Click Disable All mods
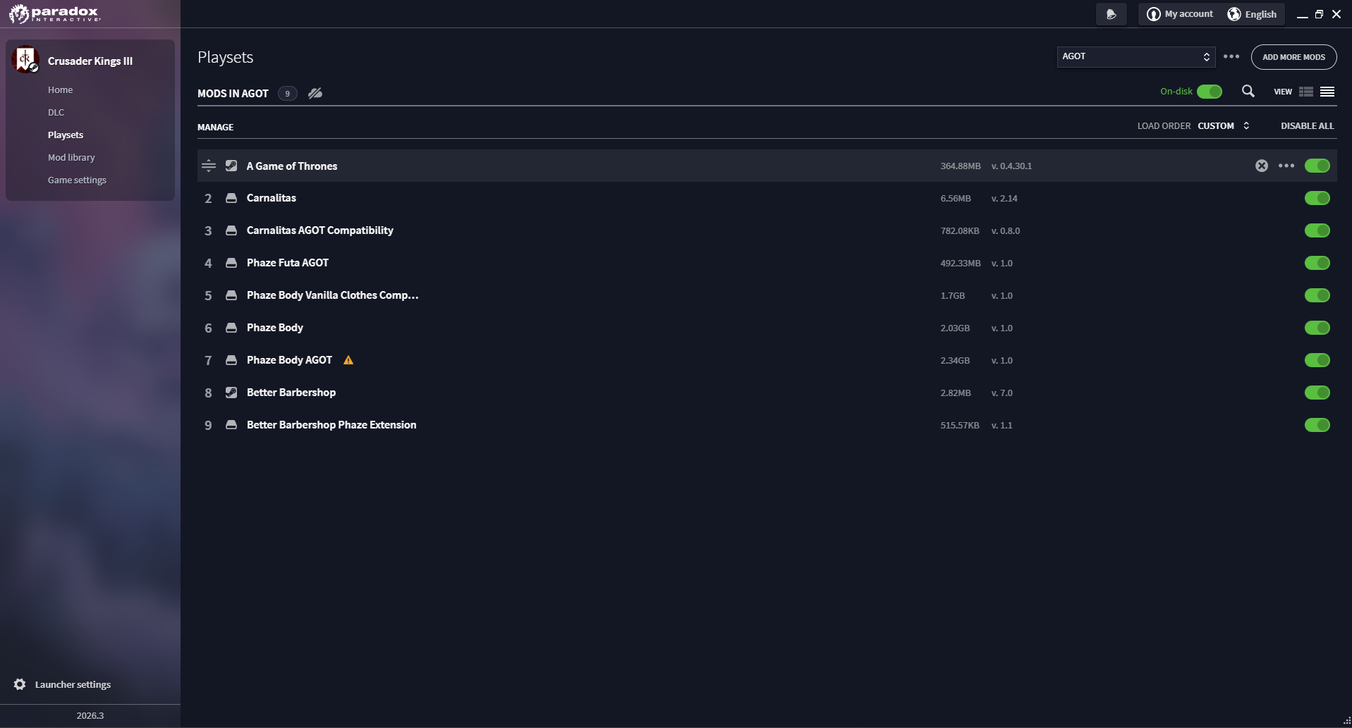 (x=1308, y=125)
